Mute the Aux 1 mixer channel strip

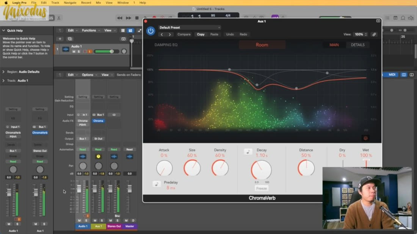click(x=95, y=220)
